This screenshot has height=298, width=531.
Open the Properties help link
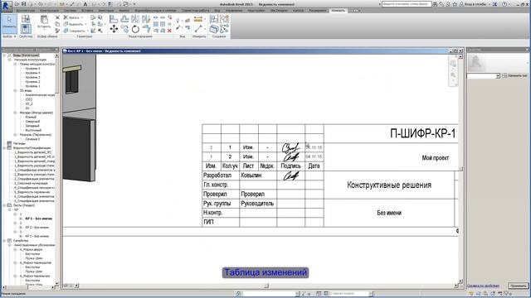point(483,286)
